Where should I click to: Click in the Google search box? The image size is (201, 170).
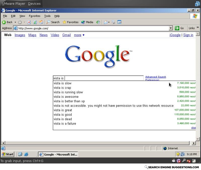[x=98, y=78]
